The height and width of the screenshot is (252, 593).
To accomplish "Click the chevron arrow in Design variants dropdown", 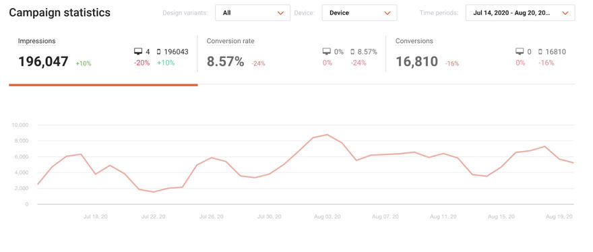I will pyautogui.click(x=280, y=13).
